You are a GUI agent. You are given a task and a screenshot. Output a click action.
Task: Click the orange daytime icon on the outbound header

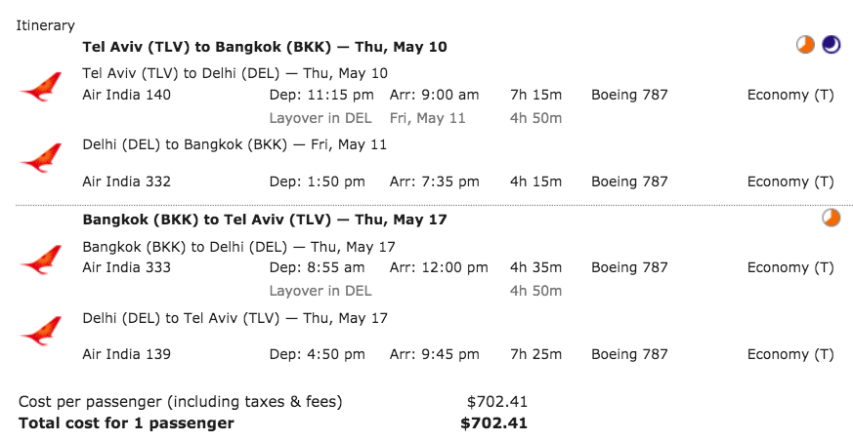tap(805, 45)
